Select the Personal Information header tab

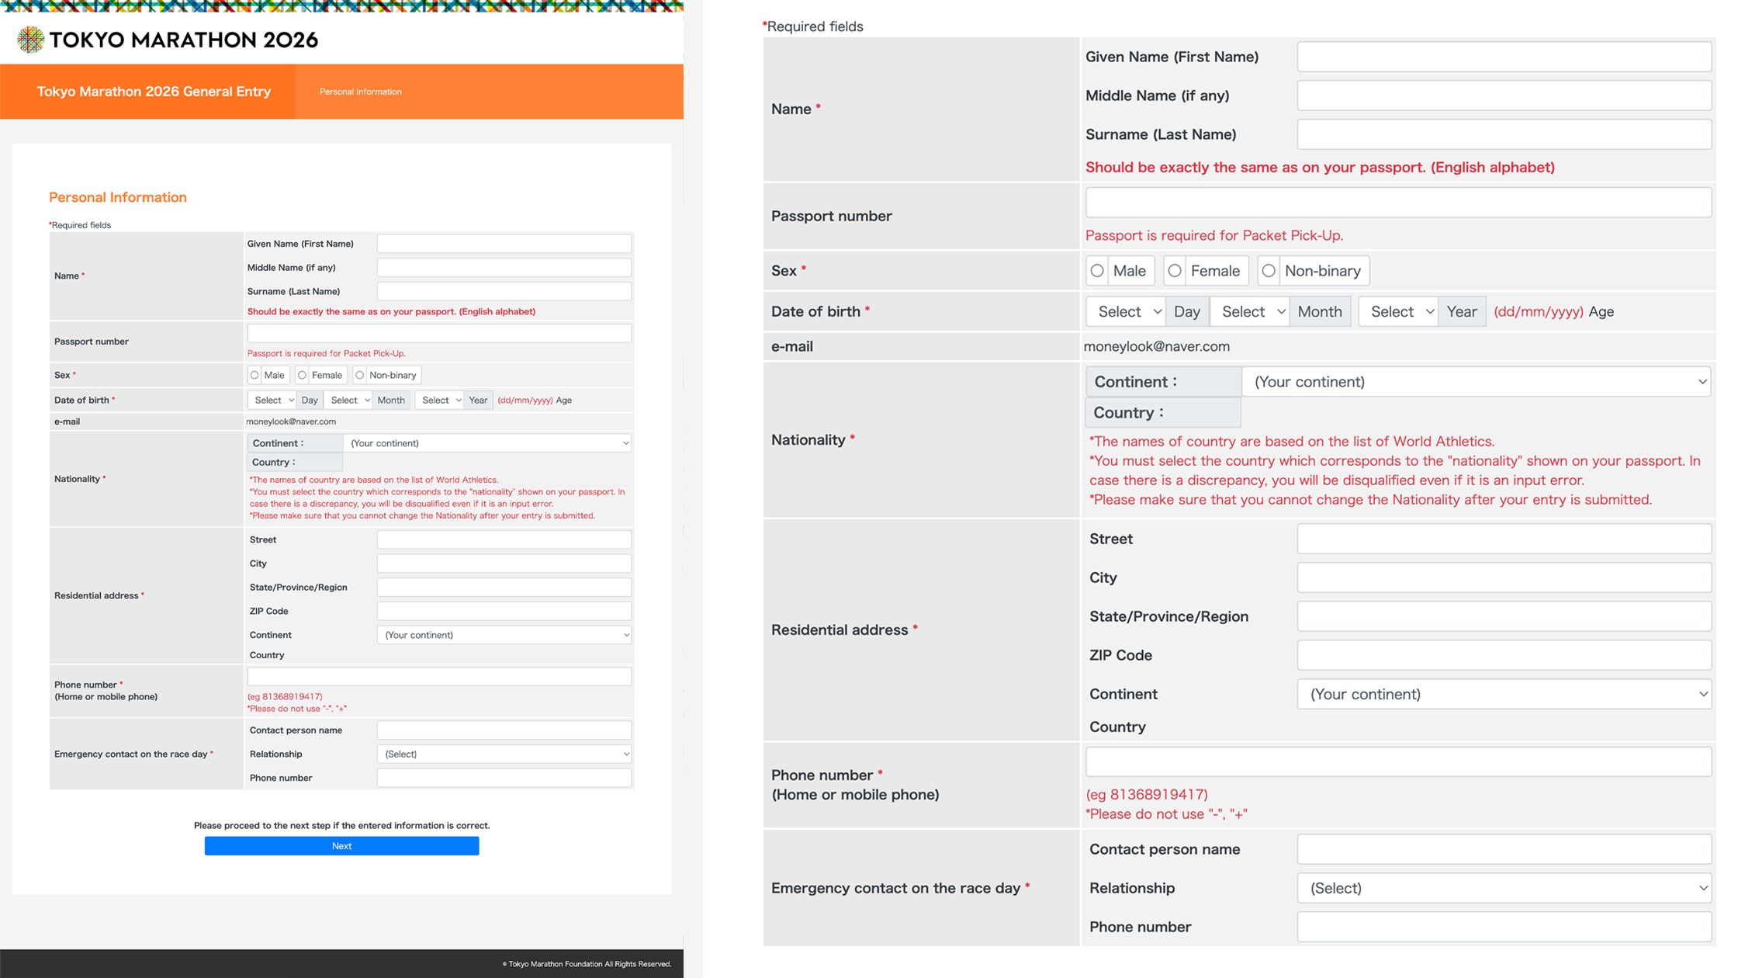point(361,92)
